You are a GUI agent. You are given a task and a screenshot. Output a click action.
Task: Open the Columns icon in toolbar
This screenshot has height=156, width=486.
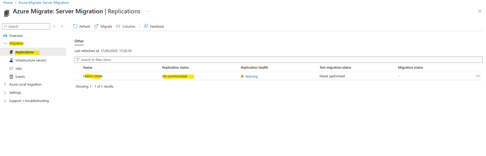pos(118,26)
